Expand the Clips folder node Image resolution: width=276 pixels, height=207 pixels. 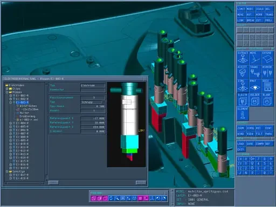[x=7, y=89]
